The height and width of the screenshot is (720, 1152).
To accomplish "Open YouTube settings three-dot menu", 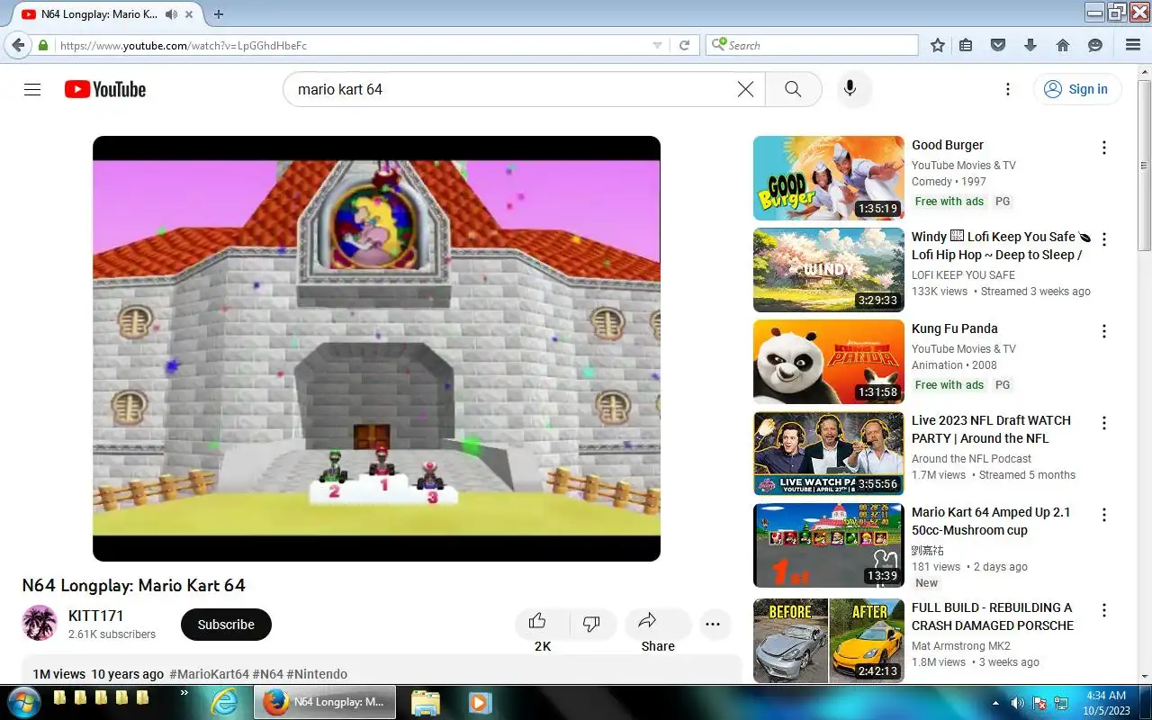I will tap(1008, 89).
